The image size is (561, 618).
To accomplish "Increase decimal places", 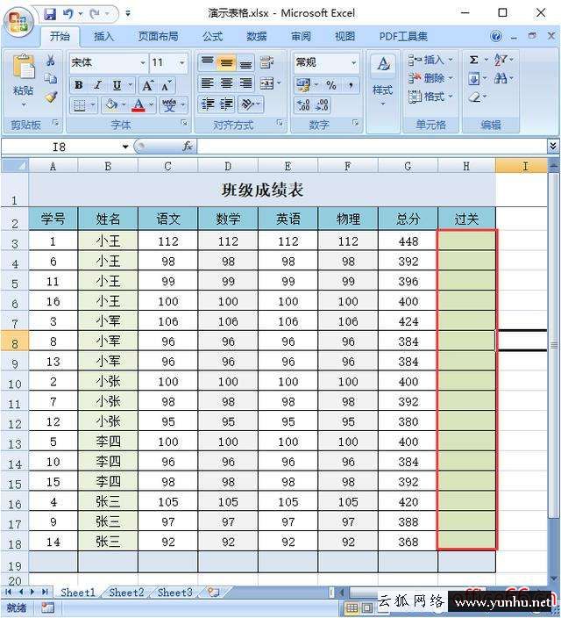I will tap(303, 104).
